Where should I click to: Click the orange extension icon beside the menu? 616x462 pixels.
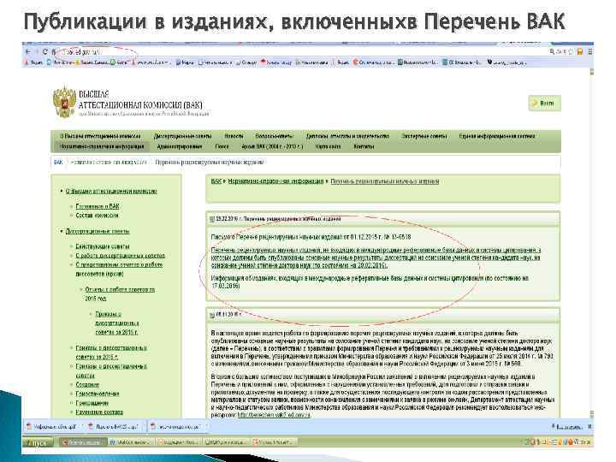coord(580,51)
